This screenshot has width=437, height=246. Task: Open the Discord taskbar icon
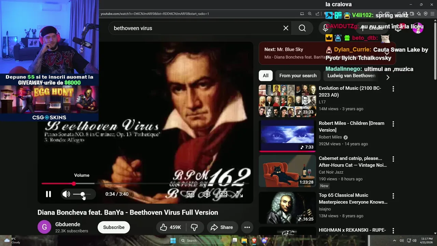pyautogui.click(x=264, y=241)
